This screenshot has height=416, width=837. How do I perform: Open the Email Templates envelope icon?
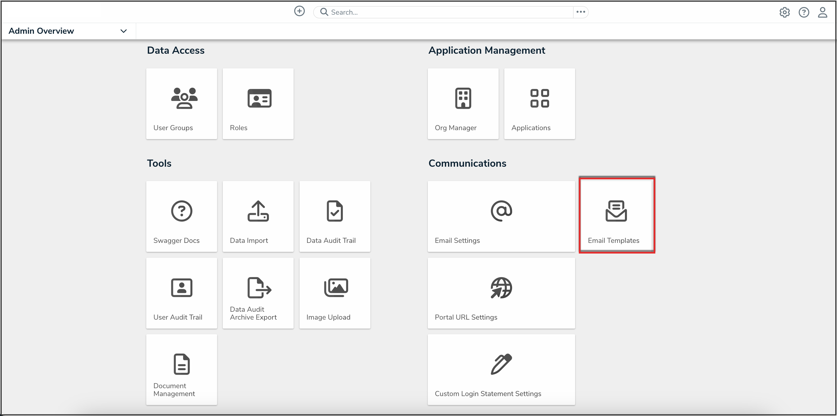616,211
